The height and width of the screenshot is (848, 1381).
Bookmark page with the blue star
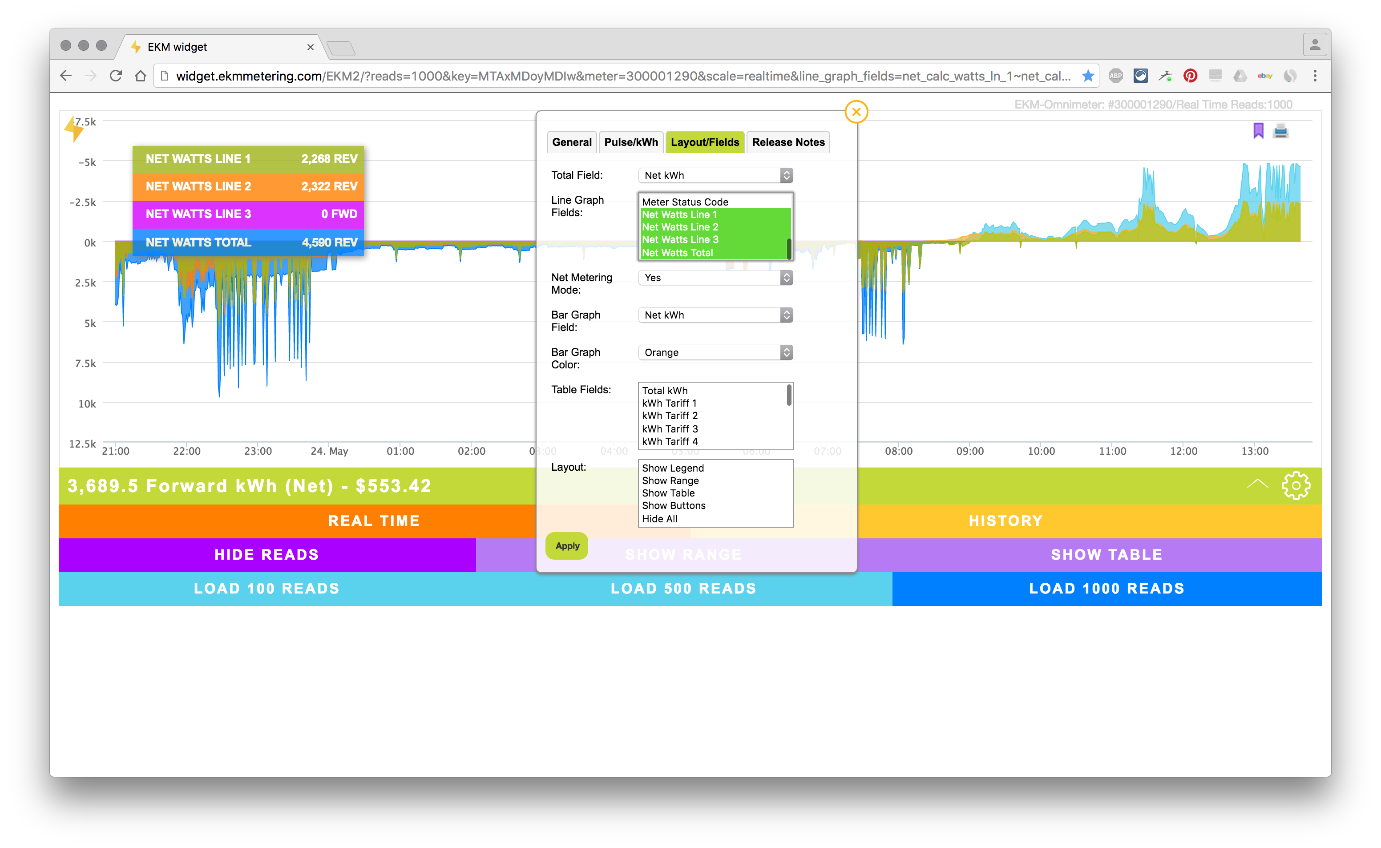[x=1088, y=76]
